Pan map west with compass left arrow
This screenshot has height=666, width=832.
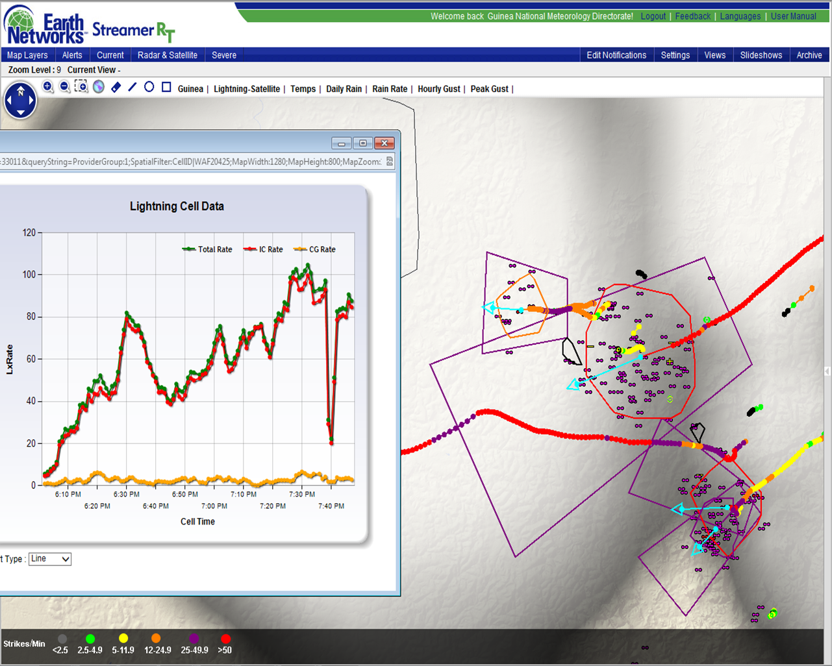pos(9,101)
